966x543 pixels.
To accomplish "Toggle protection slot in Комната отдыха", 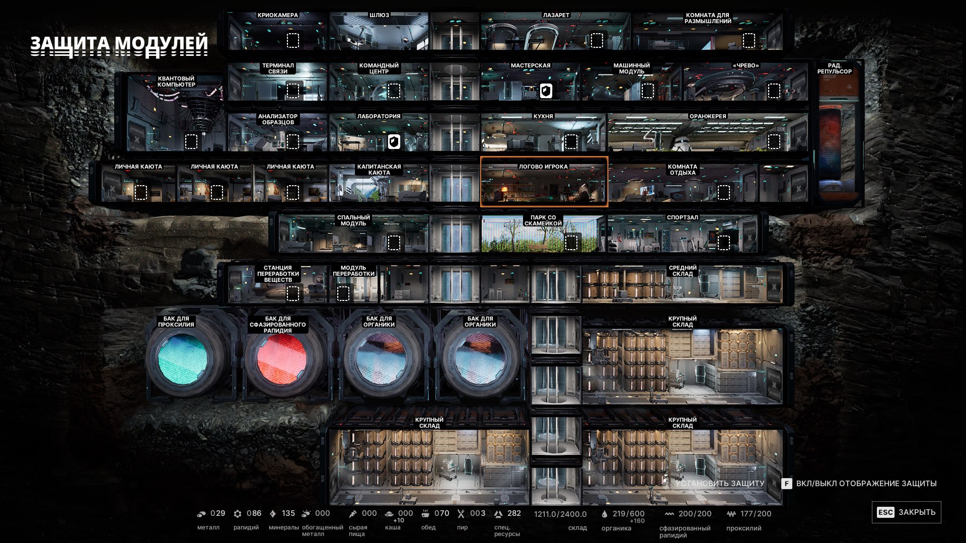I will coord(724,192).
